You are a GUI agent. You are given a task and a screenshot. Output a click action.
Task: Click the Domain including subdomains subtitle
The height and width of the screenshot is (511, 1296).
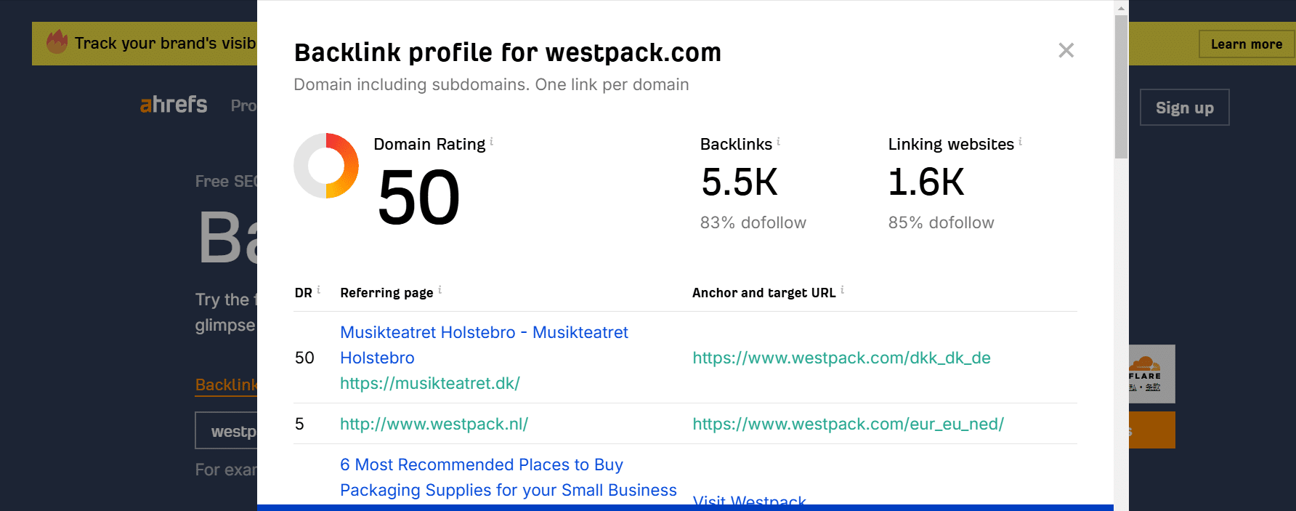click(491, 84)
